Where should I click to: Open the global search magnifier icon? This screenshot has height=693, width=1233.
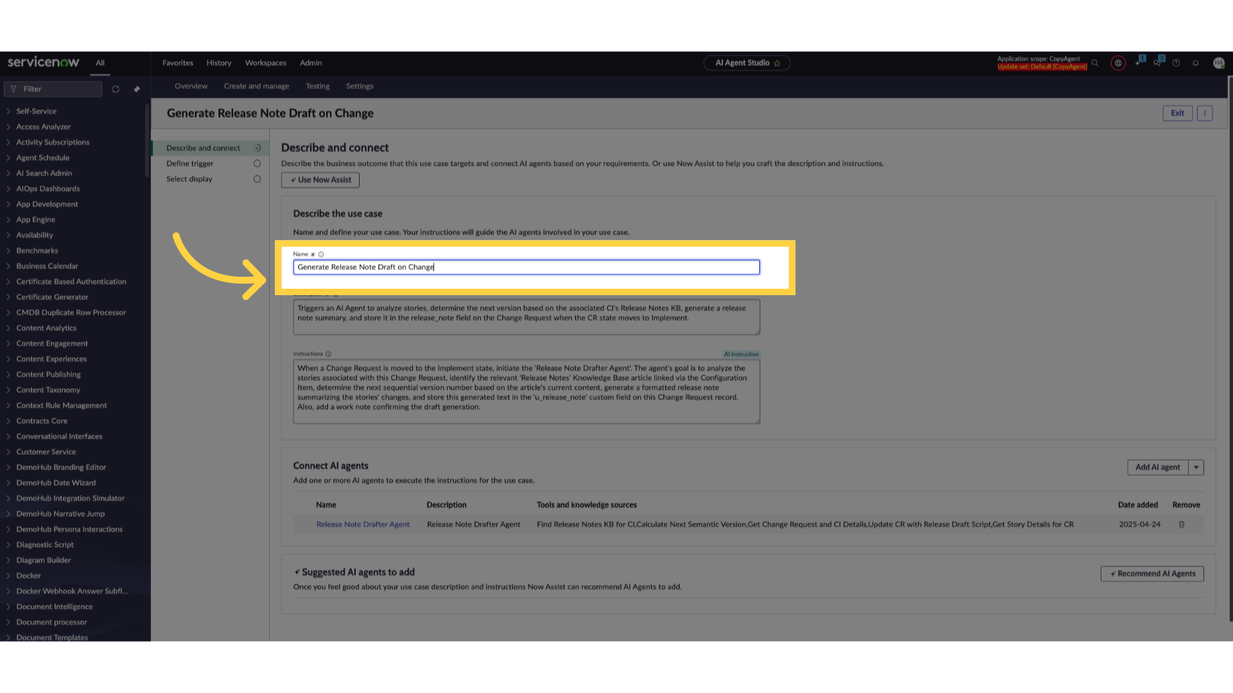coord(1095,63)
